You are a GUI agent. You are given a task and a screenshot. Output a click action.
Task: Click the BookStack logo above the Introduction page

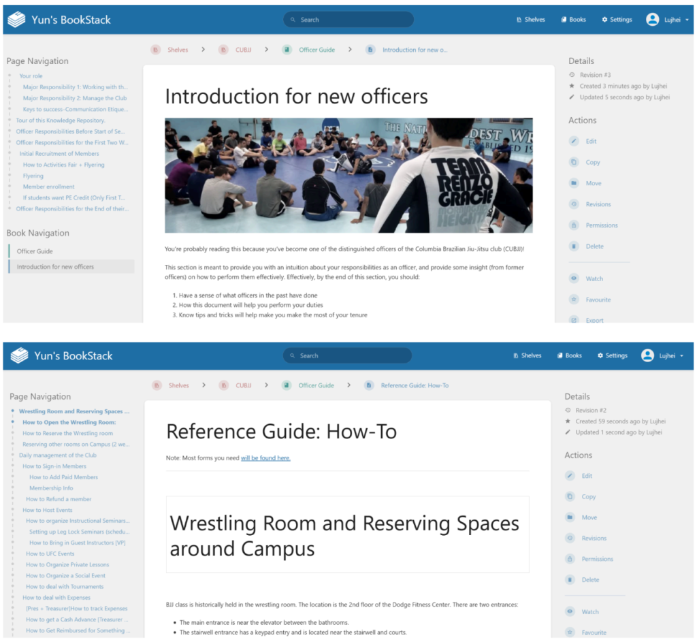[18, 20]
